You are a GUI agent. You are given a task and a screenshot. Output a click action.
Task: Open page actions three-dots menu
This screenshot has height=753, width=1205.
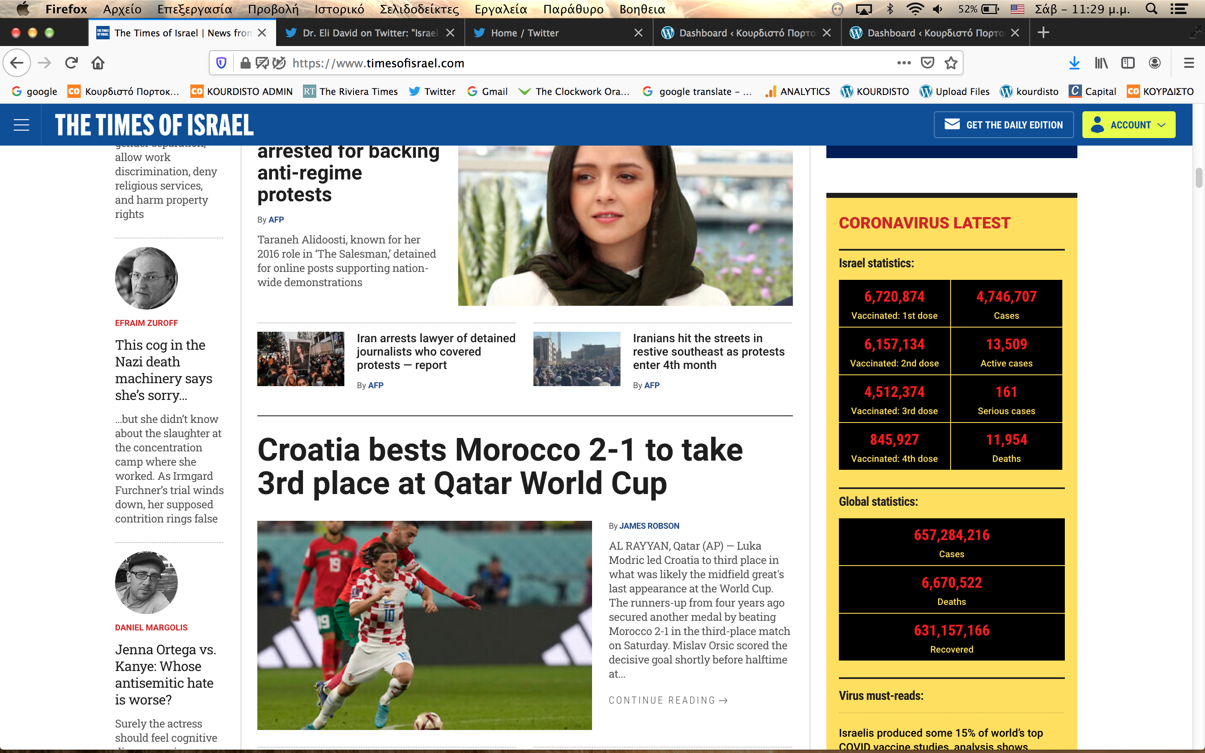[904, 63]
